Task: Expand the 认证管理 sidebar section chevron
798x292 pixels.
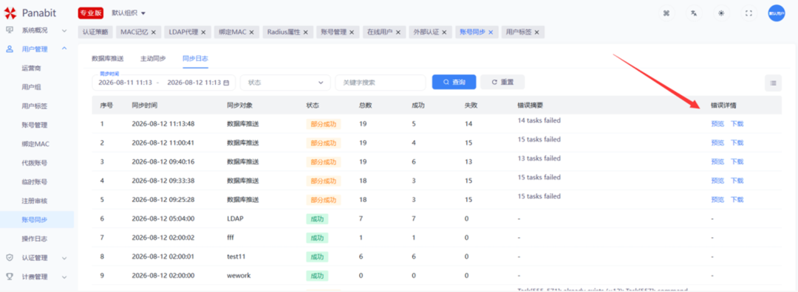Action: point(64,258)
